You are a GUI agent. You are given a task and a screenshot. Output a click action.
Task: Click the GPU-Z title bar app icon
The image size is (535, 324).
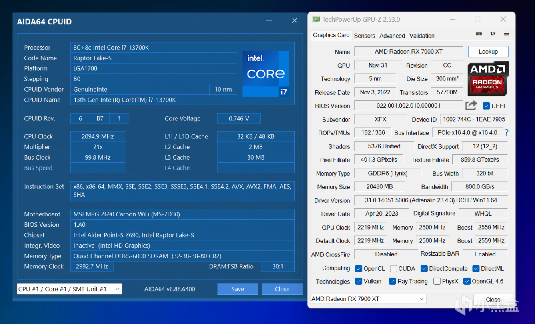(x=316, y=19)
